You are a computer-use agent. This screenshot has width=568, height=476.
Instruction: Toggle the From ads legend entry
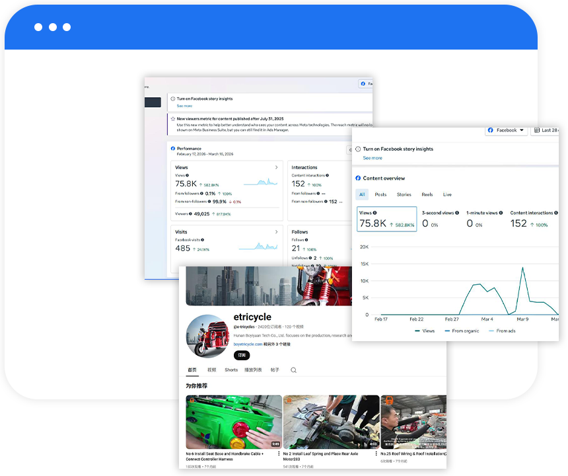502,331
